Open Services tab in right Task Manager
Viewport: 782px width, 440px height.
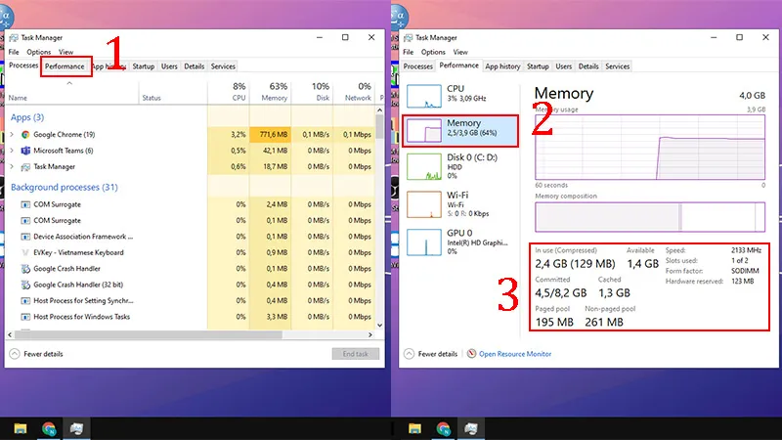pyautogui.click(x=618, y=66)
